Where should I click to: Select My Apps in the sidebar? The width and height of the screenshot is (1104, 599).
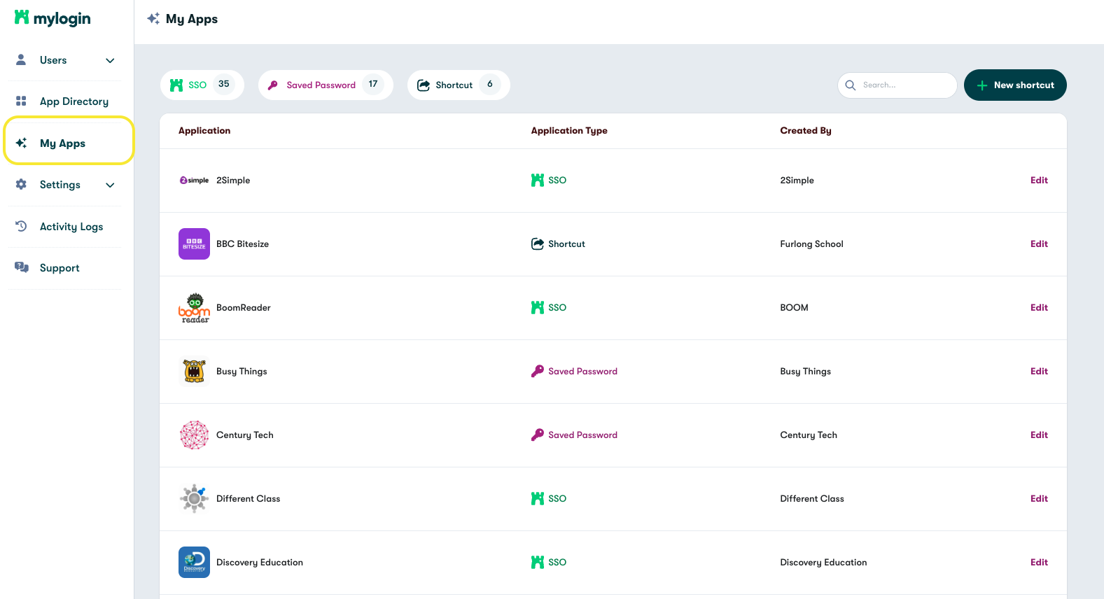69,140
